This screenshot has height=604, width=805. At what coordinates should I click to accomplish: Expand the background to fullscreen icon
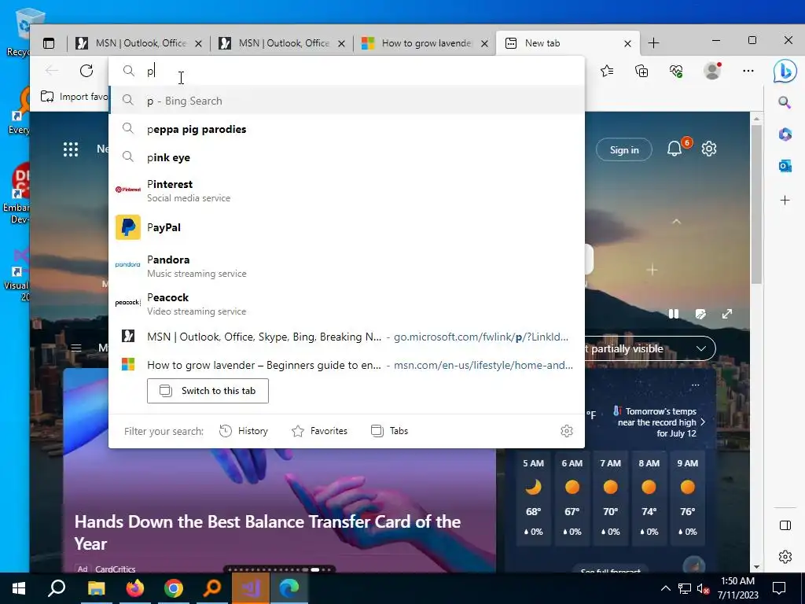(727, 314)
